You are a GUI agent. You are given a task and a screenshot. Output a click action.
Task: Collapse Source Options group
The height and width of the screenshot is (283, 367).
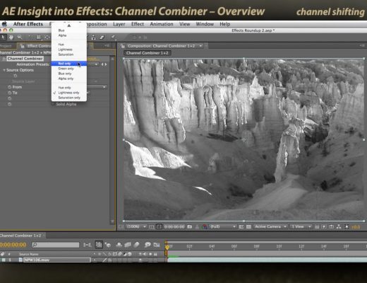click(4, 70)
